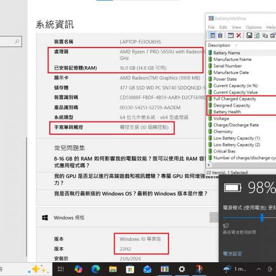
Task: Click the AMD Radeon(TM) Graphics value
Action: point(160,78)
